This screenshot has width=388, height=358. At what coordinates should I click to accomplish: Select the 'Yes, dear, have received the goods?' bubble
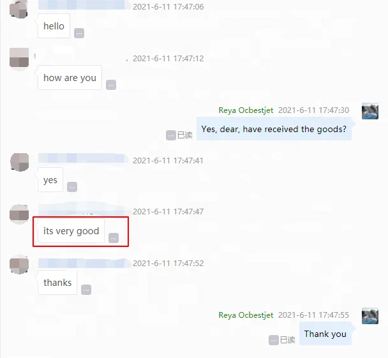point(274,129)
